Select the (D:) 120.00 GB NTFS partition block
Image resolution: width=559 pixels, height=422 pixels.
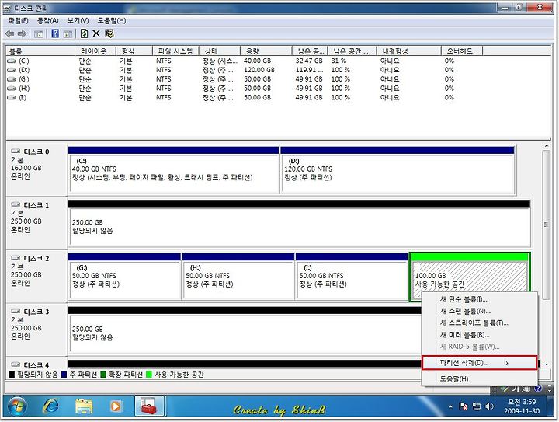[x=398, y=169]
